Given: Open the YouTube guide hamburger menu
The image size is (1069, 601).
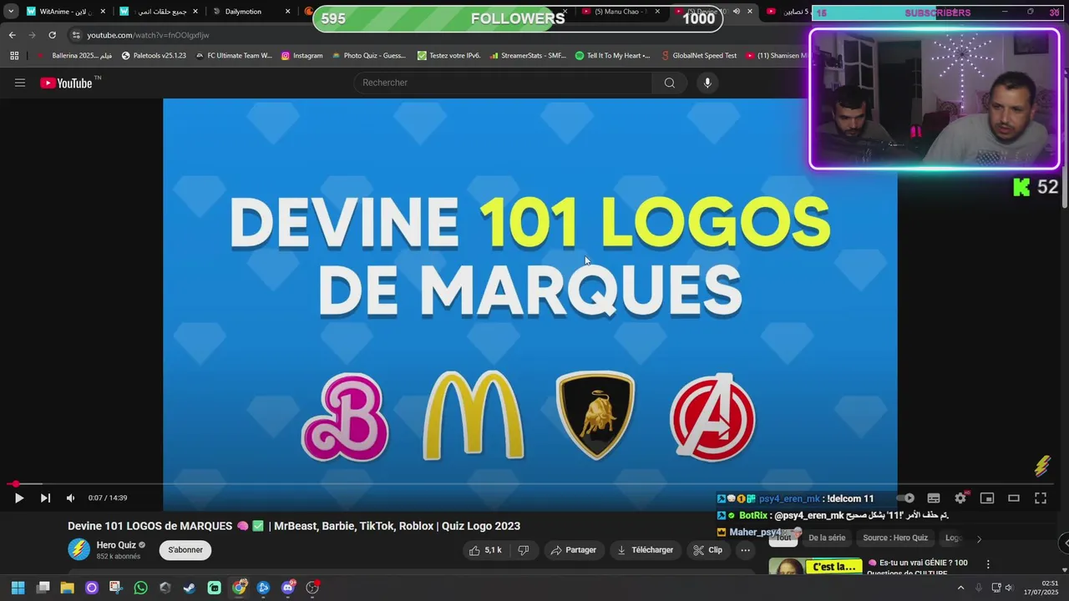Looking at the screenshot, I should 20,83.
